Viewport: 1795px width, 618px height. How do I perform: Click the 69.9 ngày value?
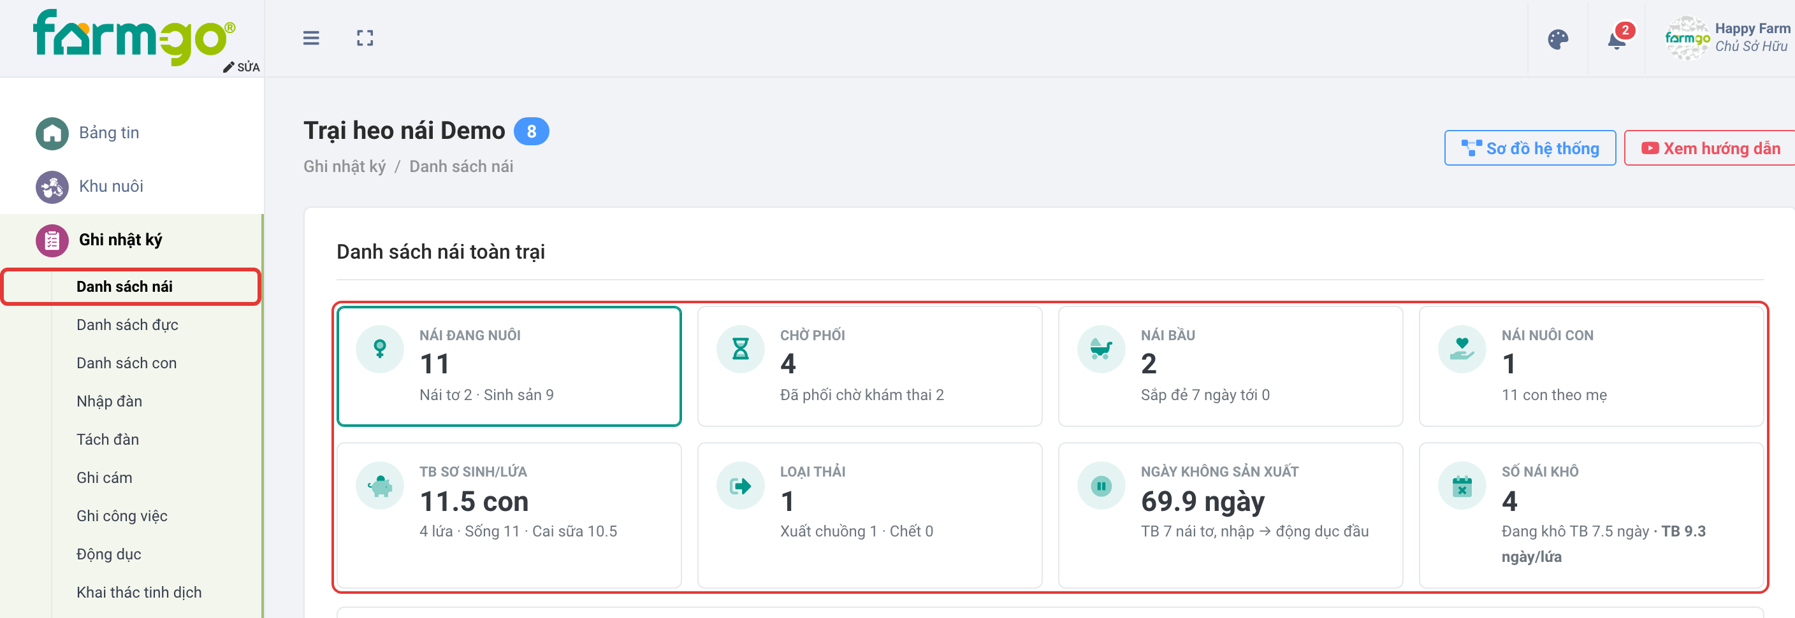coord(1202,501)
